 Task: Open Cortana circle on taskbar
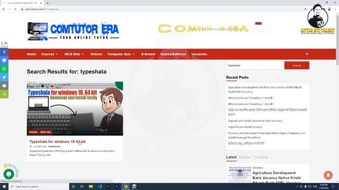point(73,186)
